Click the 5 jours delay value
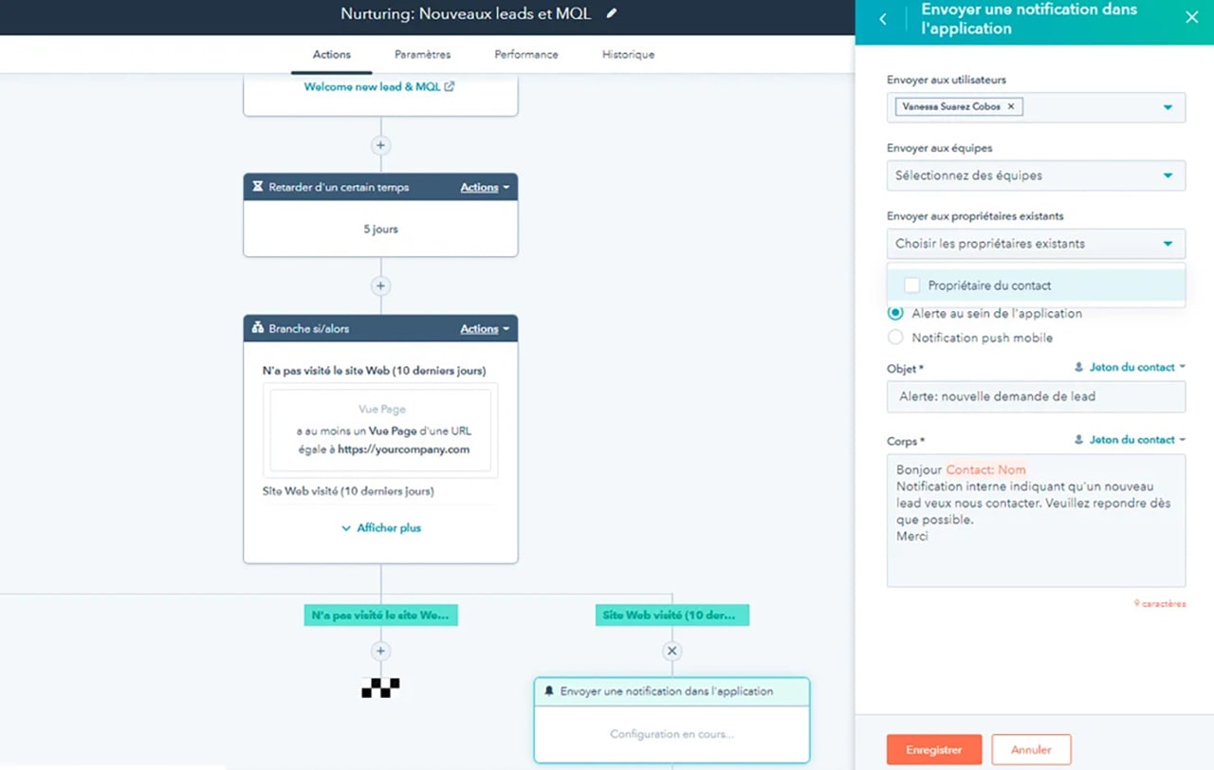 click(380, 229)
